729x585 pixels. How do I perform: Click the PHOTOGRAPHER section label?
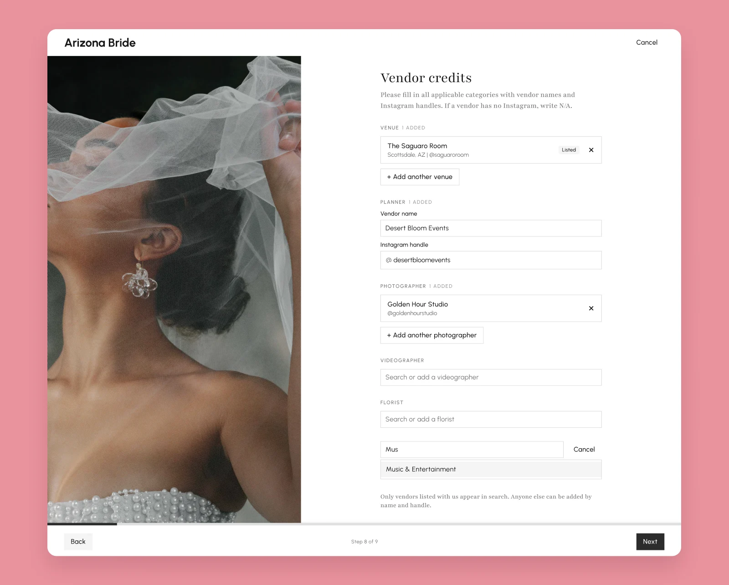(403, 286)
